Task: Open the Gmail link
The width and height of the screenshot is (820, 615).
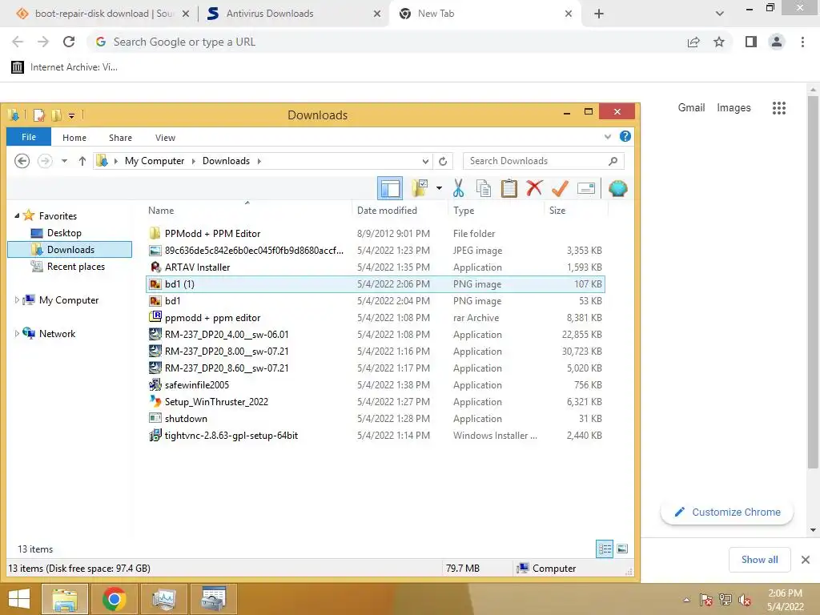Action: (691, 108)
